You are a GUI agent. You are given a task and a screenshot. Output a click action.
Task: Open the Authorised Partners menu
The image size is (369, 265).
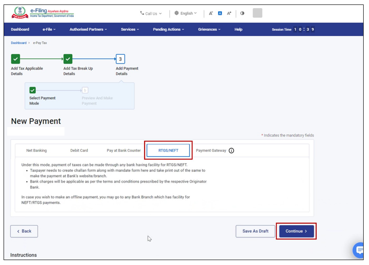click(88, 30)
